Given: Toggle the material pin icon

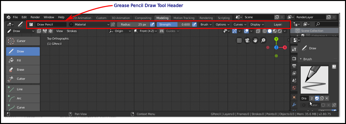Looking at the screenshot, I should [113, 25].
